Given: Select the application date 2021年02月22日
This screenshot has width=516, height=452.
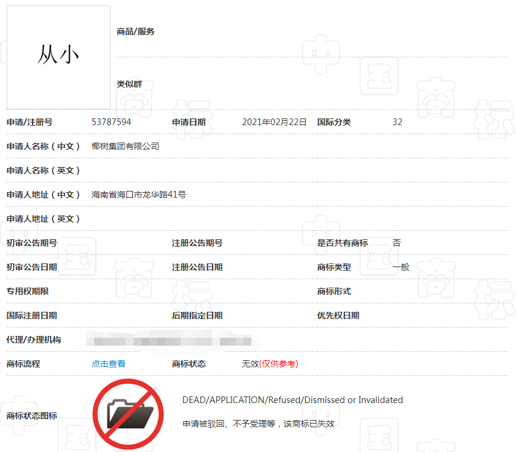Looking at the screenshot, I should 274,122.
